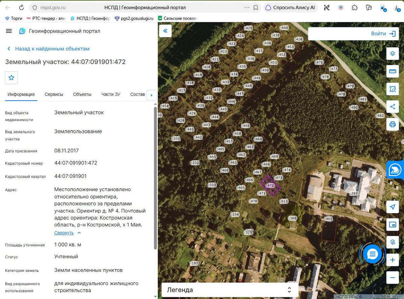Switch to the Информация tab

coord(21,94)
